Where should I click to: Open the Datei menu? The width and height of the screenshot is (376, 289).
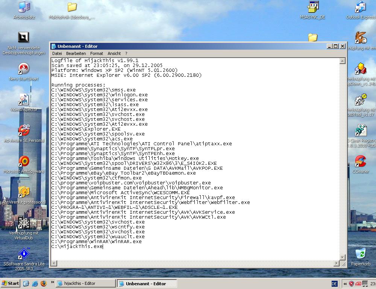point(57,53)
